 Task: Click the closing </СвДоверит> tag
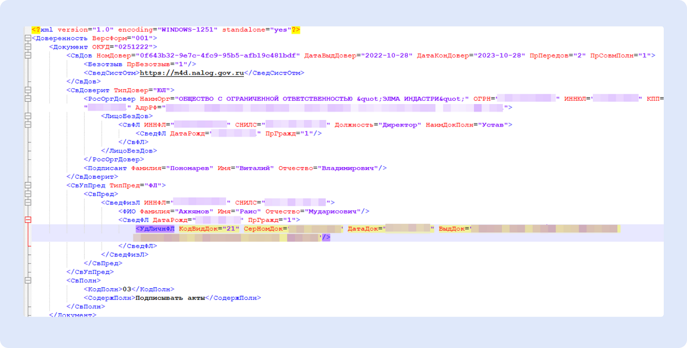coord(92,177)
